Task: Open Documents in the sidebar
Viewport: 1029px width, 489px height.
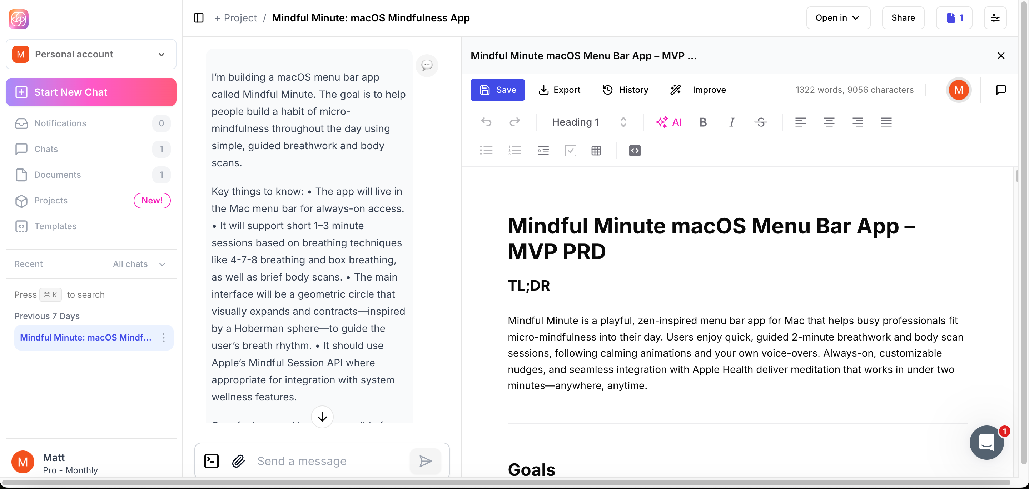Action: tap(58, 175)
